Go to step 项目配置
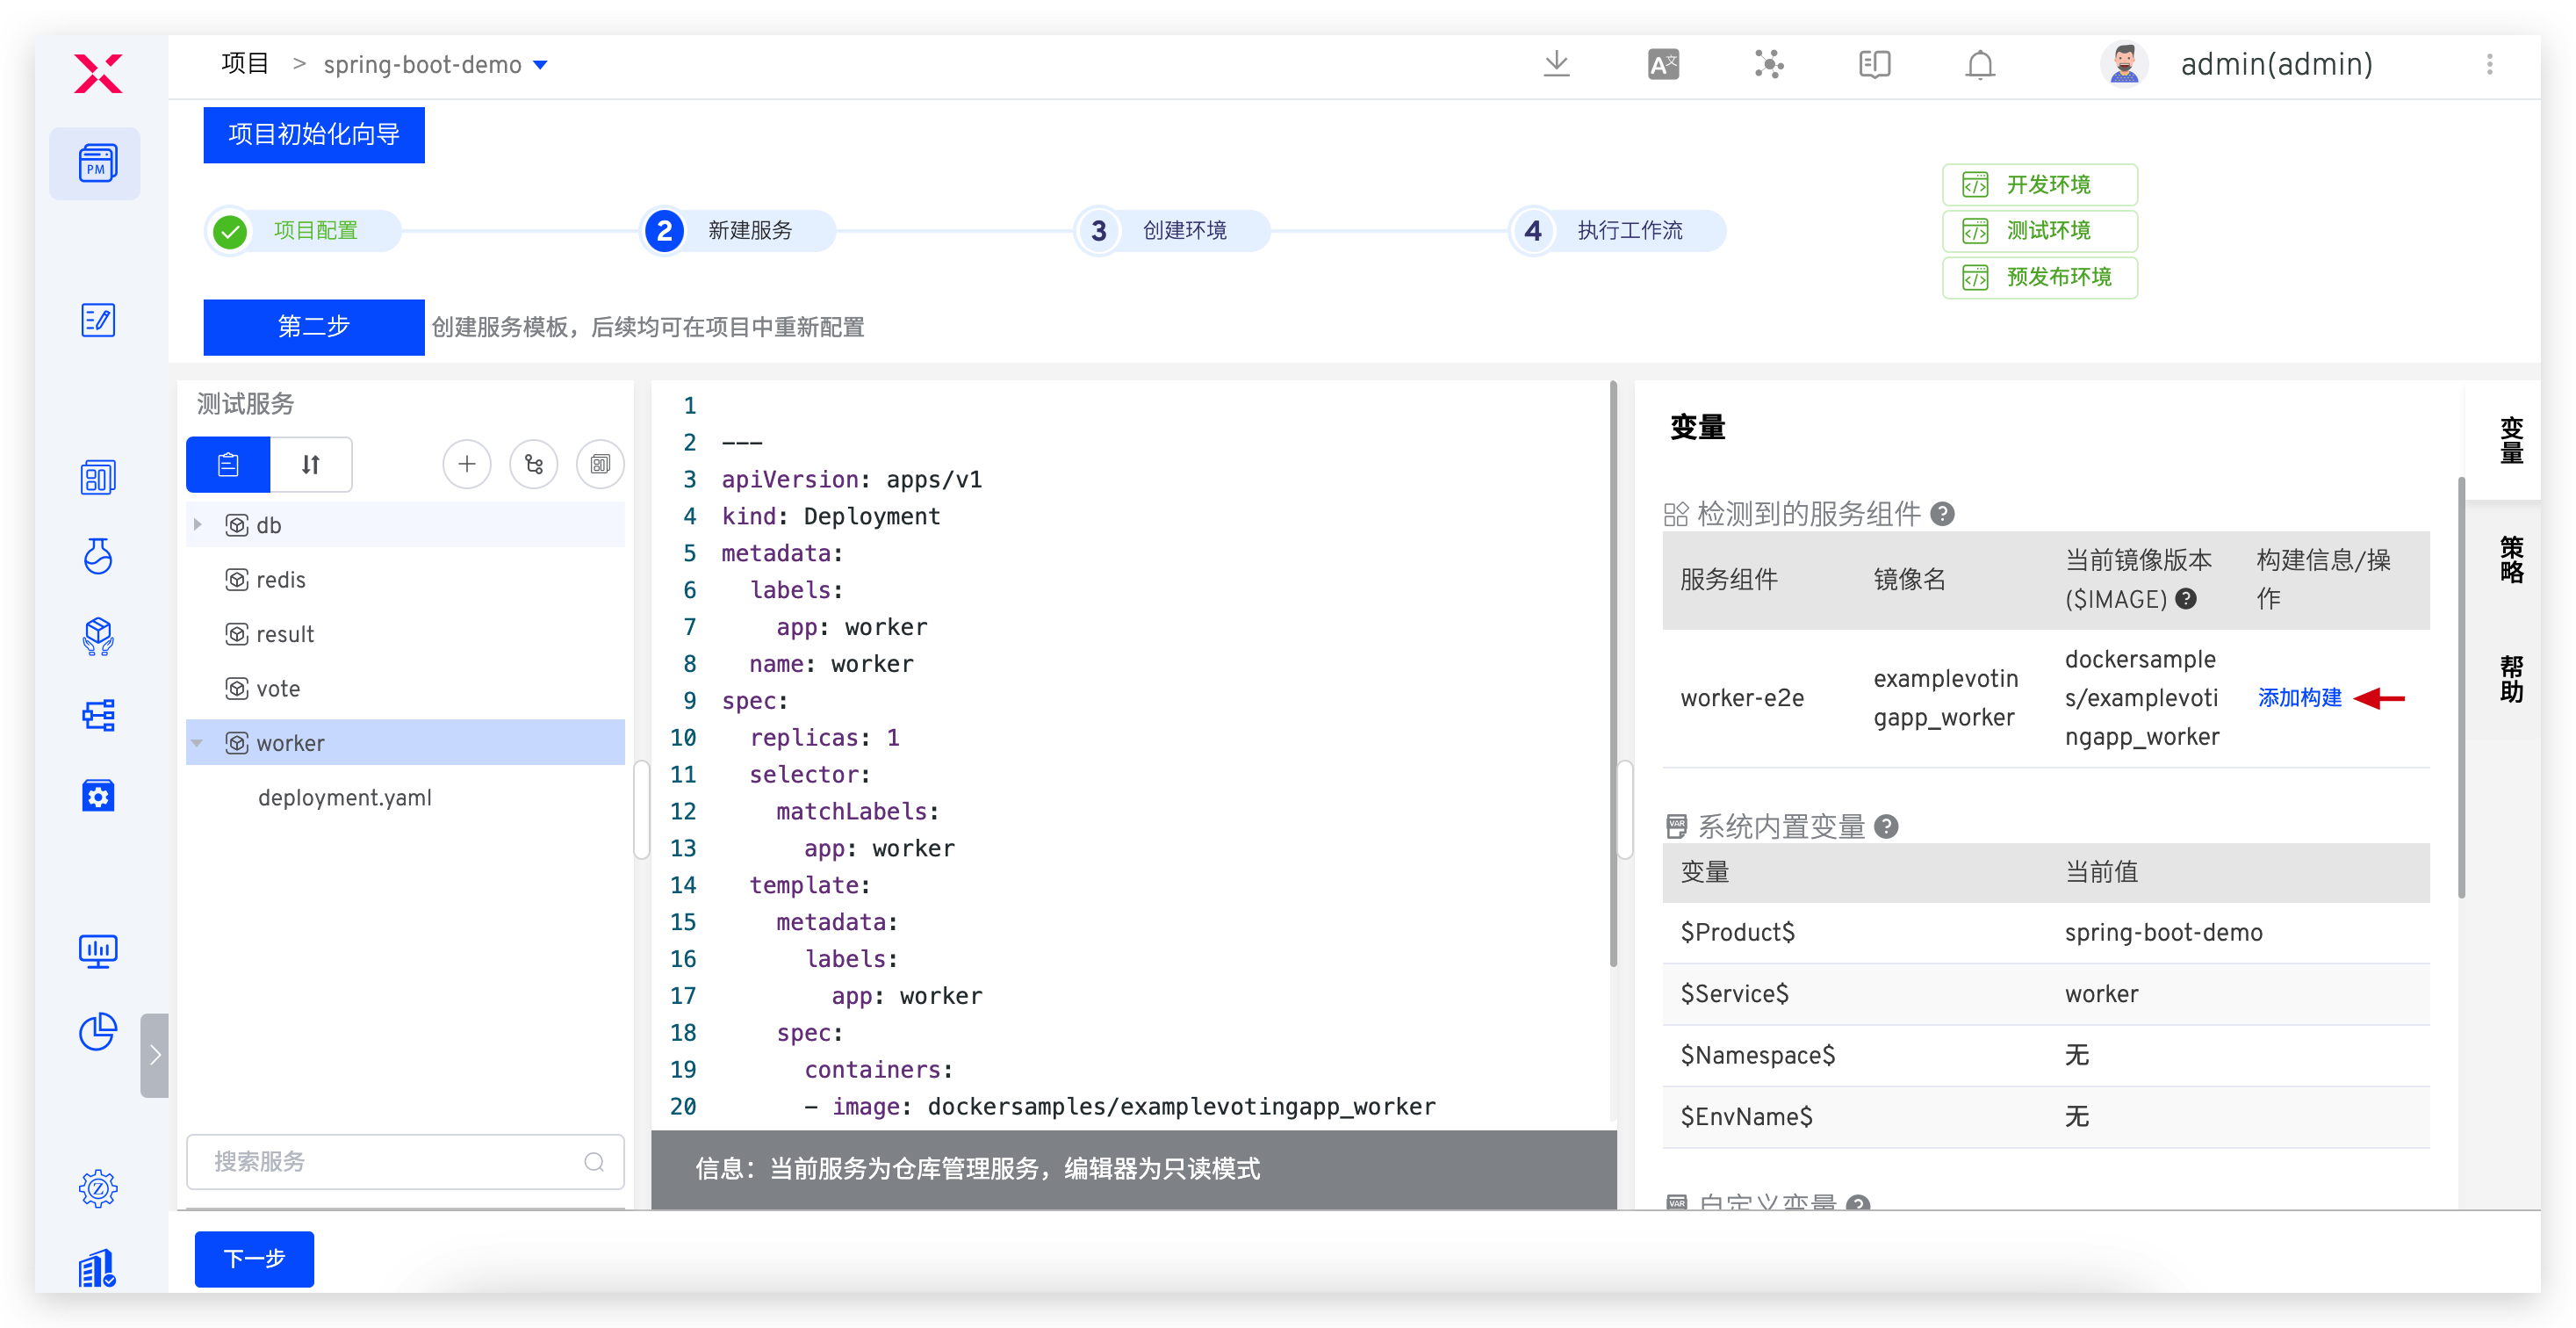 (304, 231)
